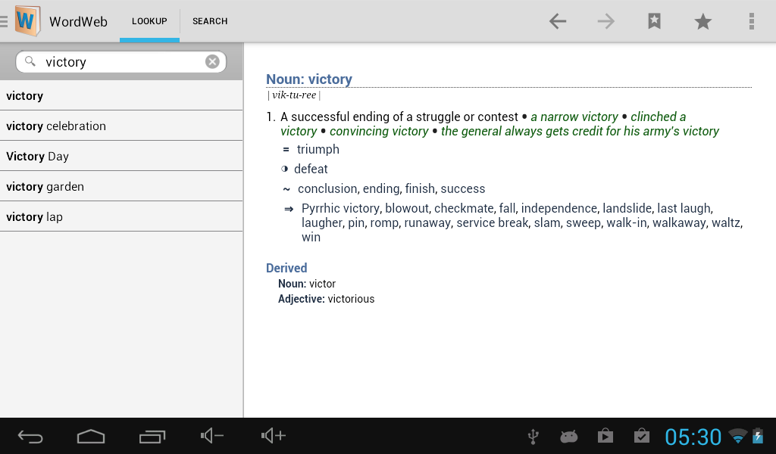
Task: Open favorites via the star icon
Action: click(702, 21)
